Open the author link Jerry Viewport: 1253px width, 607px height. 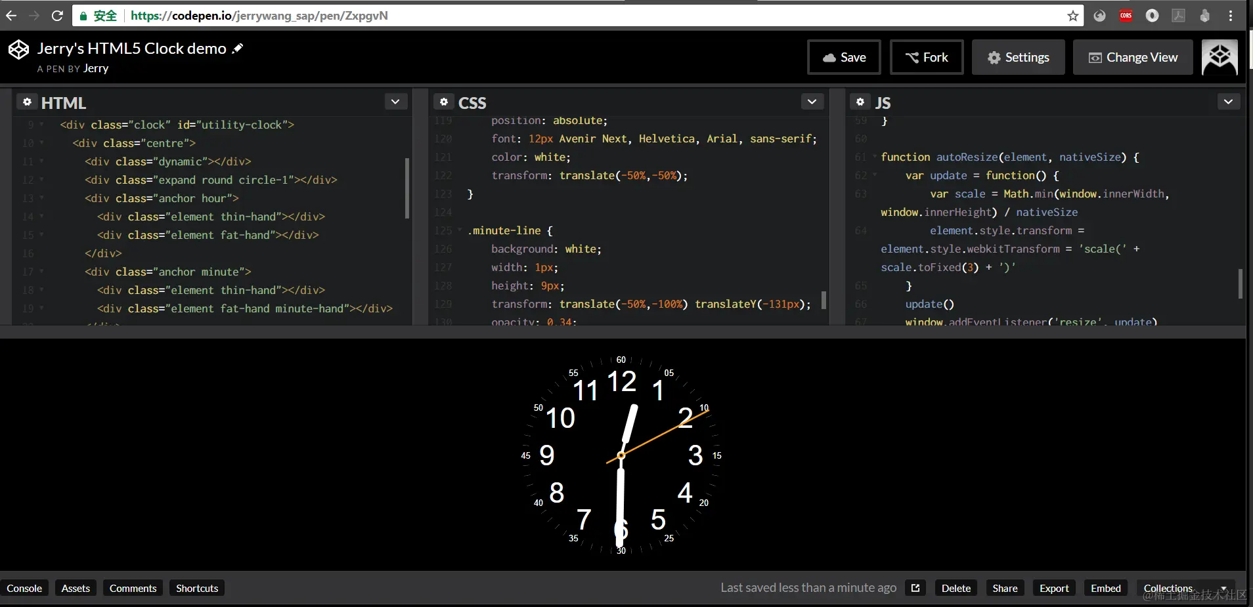[97, 68]
